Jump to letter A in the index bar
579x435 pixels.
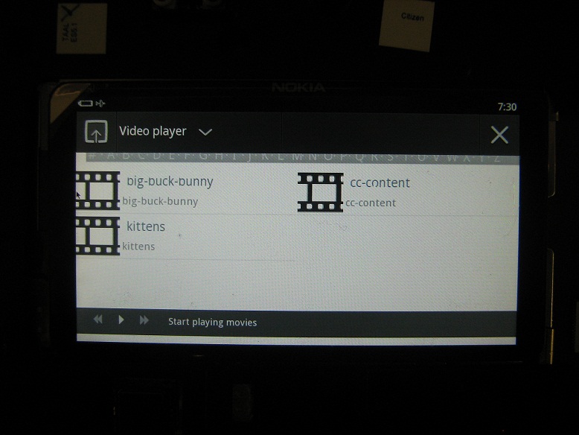(x=111, y=156)
